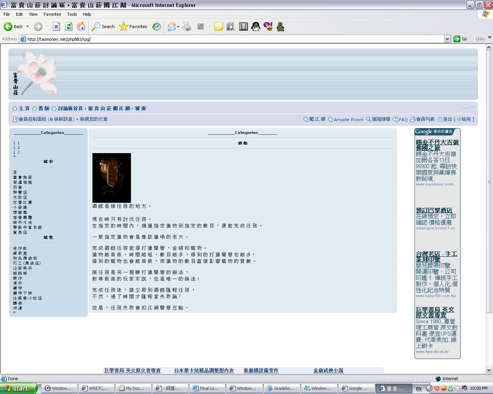
Task: Print the page using printer icon
Action: (187, 27)
